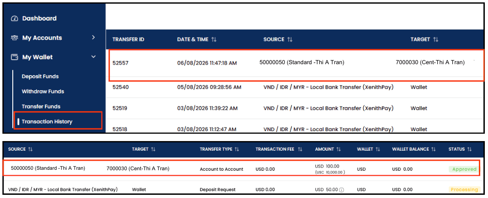Click the My Wallet card icon
The height and width of the screenshot is (198, 488).
click(14, 57)
